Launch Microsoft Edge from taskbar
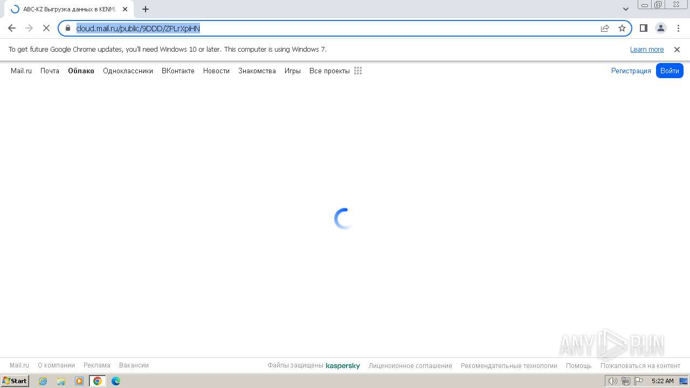 pyautogui.click(x=116, y=381)
